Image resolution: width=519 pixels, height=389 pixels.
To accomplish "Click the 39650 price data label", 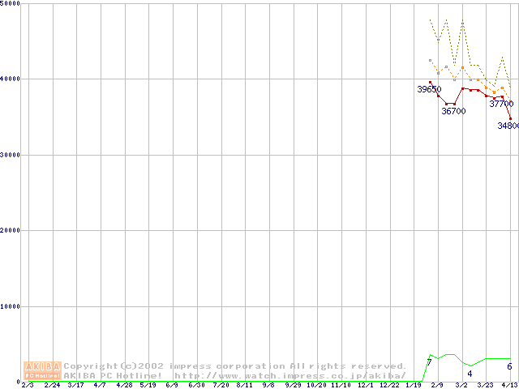I will (429, 89).
